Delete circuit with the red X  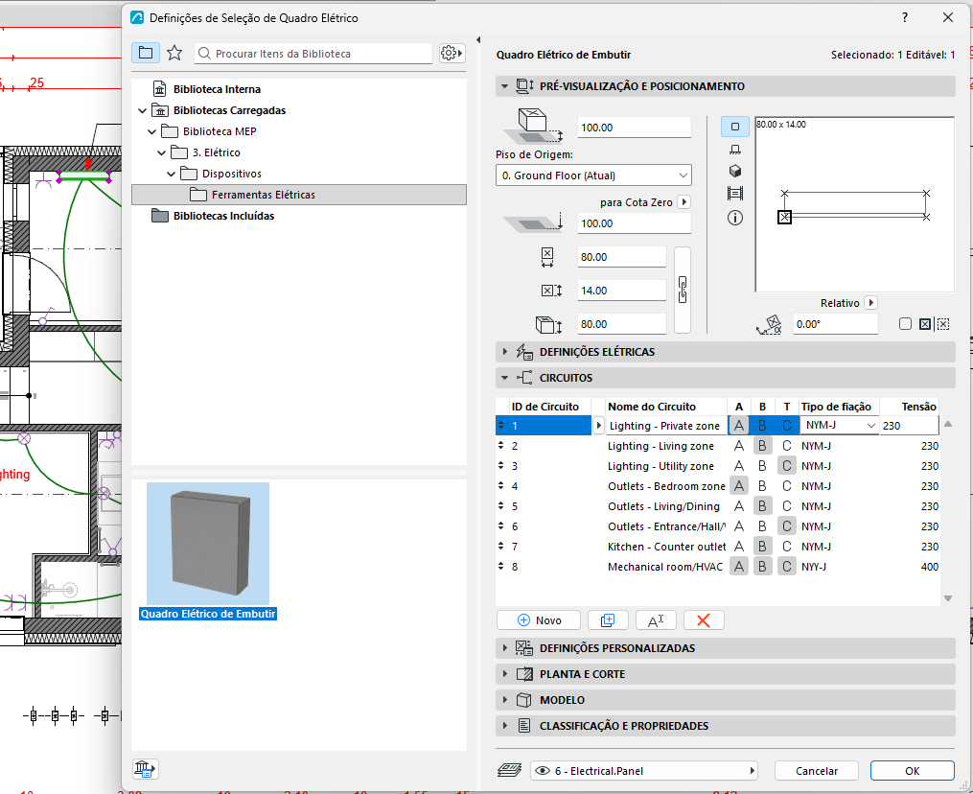pos(703,620)
